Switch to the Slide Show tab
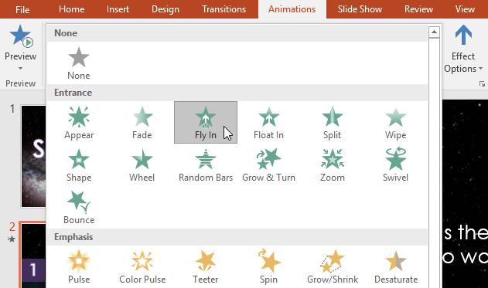Screen dimensions: 488x288 point(360,9)
